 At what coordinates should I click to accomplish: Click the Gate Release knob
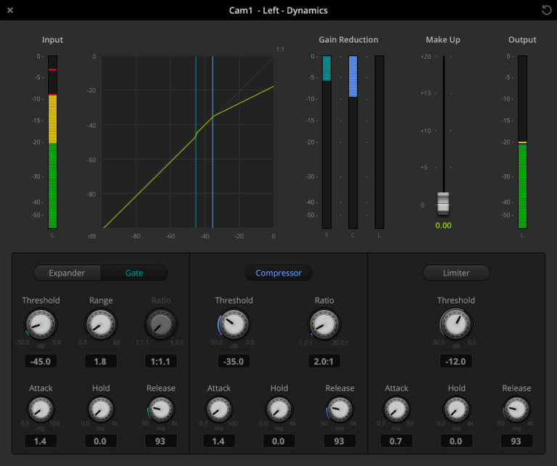[x=161, y=409]
